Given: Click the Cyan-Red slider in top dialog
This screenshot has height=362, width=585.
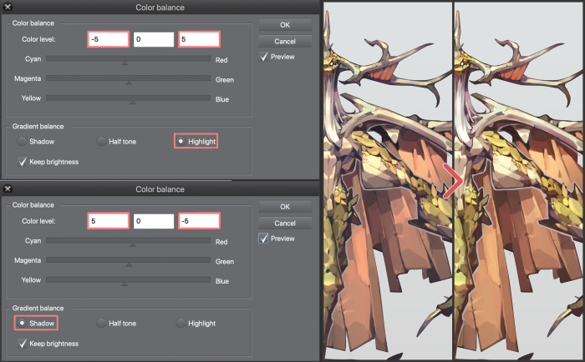Looking at the screenshot, I should [x=128, y=59].
